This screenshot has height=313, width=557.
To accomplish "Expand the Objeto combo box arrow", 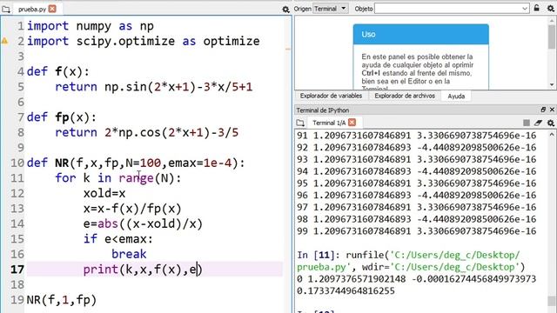I will coord(525,9).
